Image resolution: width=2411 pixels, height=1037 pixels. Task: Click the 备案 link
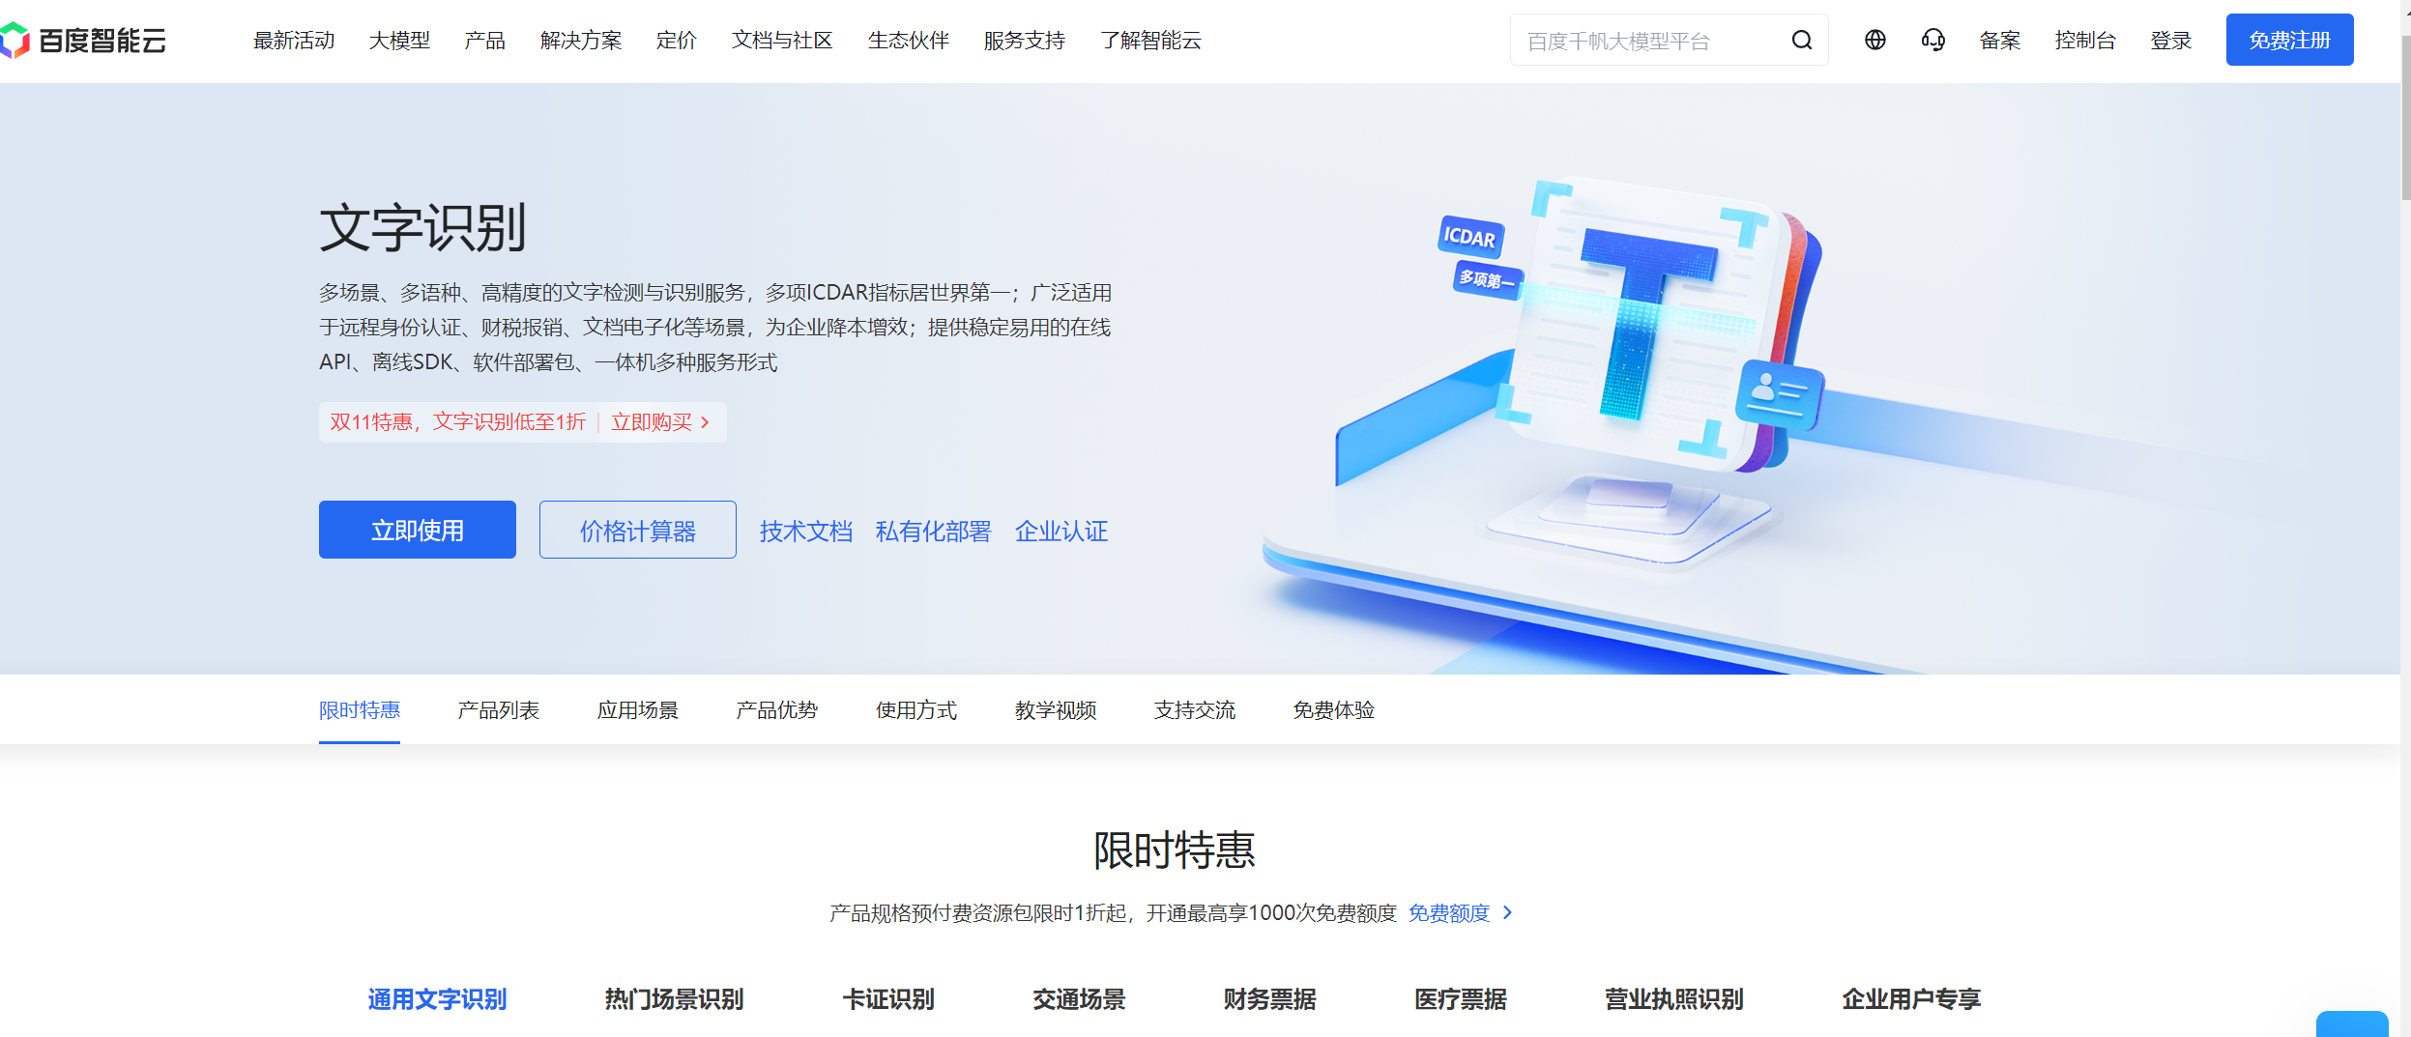(1999, 41)
